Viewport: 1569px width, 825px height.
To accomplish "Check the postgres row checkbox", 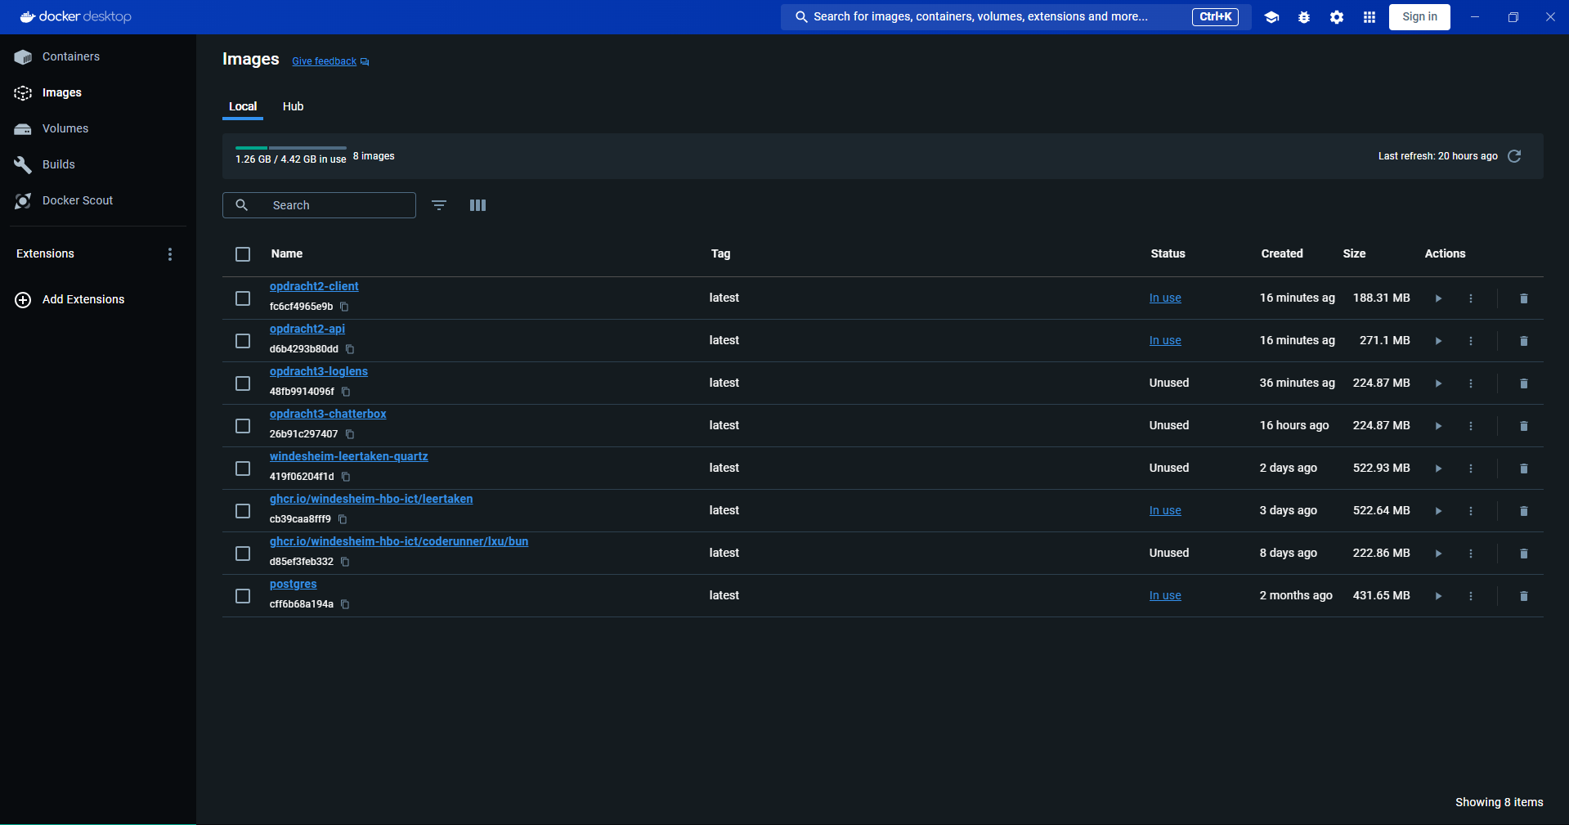I will 243,596.
